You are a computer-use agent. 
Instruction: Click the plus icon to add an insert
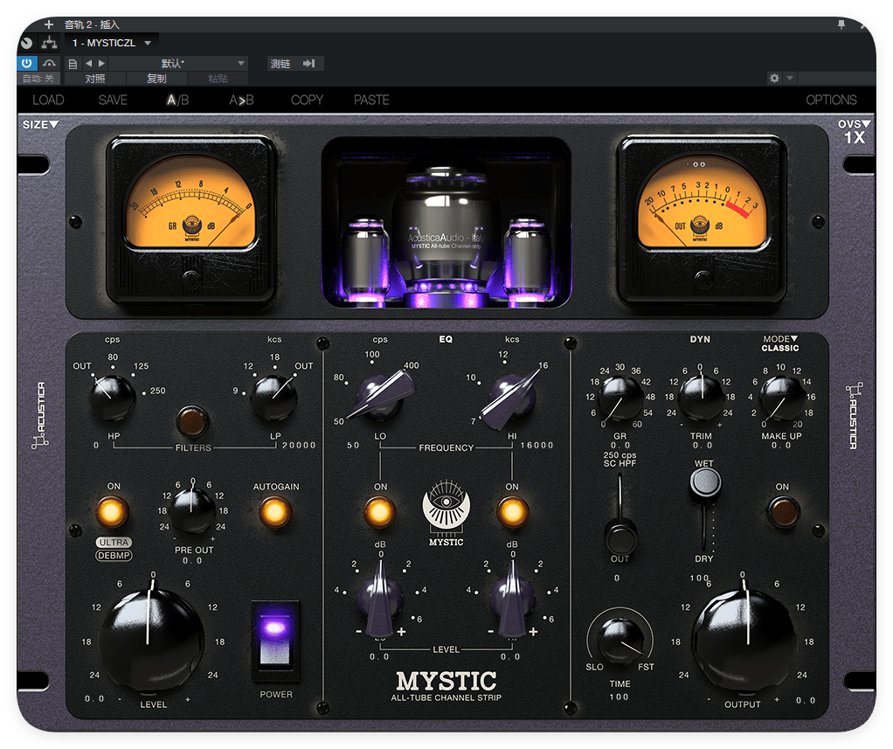(49, 24)
